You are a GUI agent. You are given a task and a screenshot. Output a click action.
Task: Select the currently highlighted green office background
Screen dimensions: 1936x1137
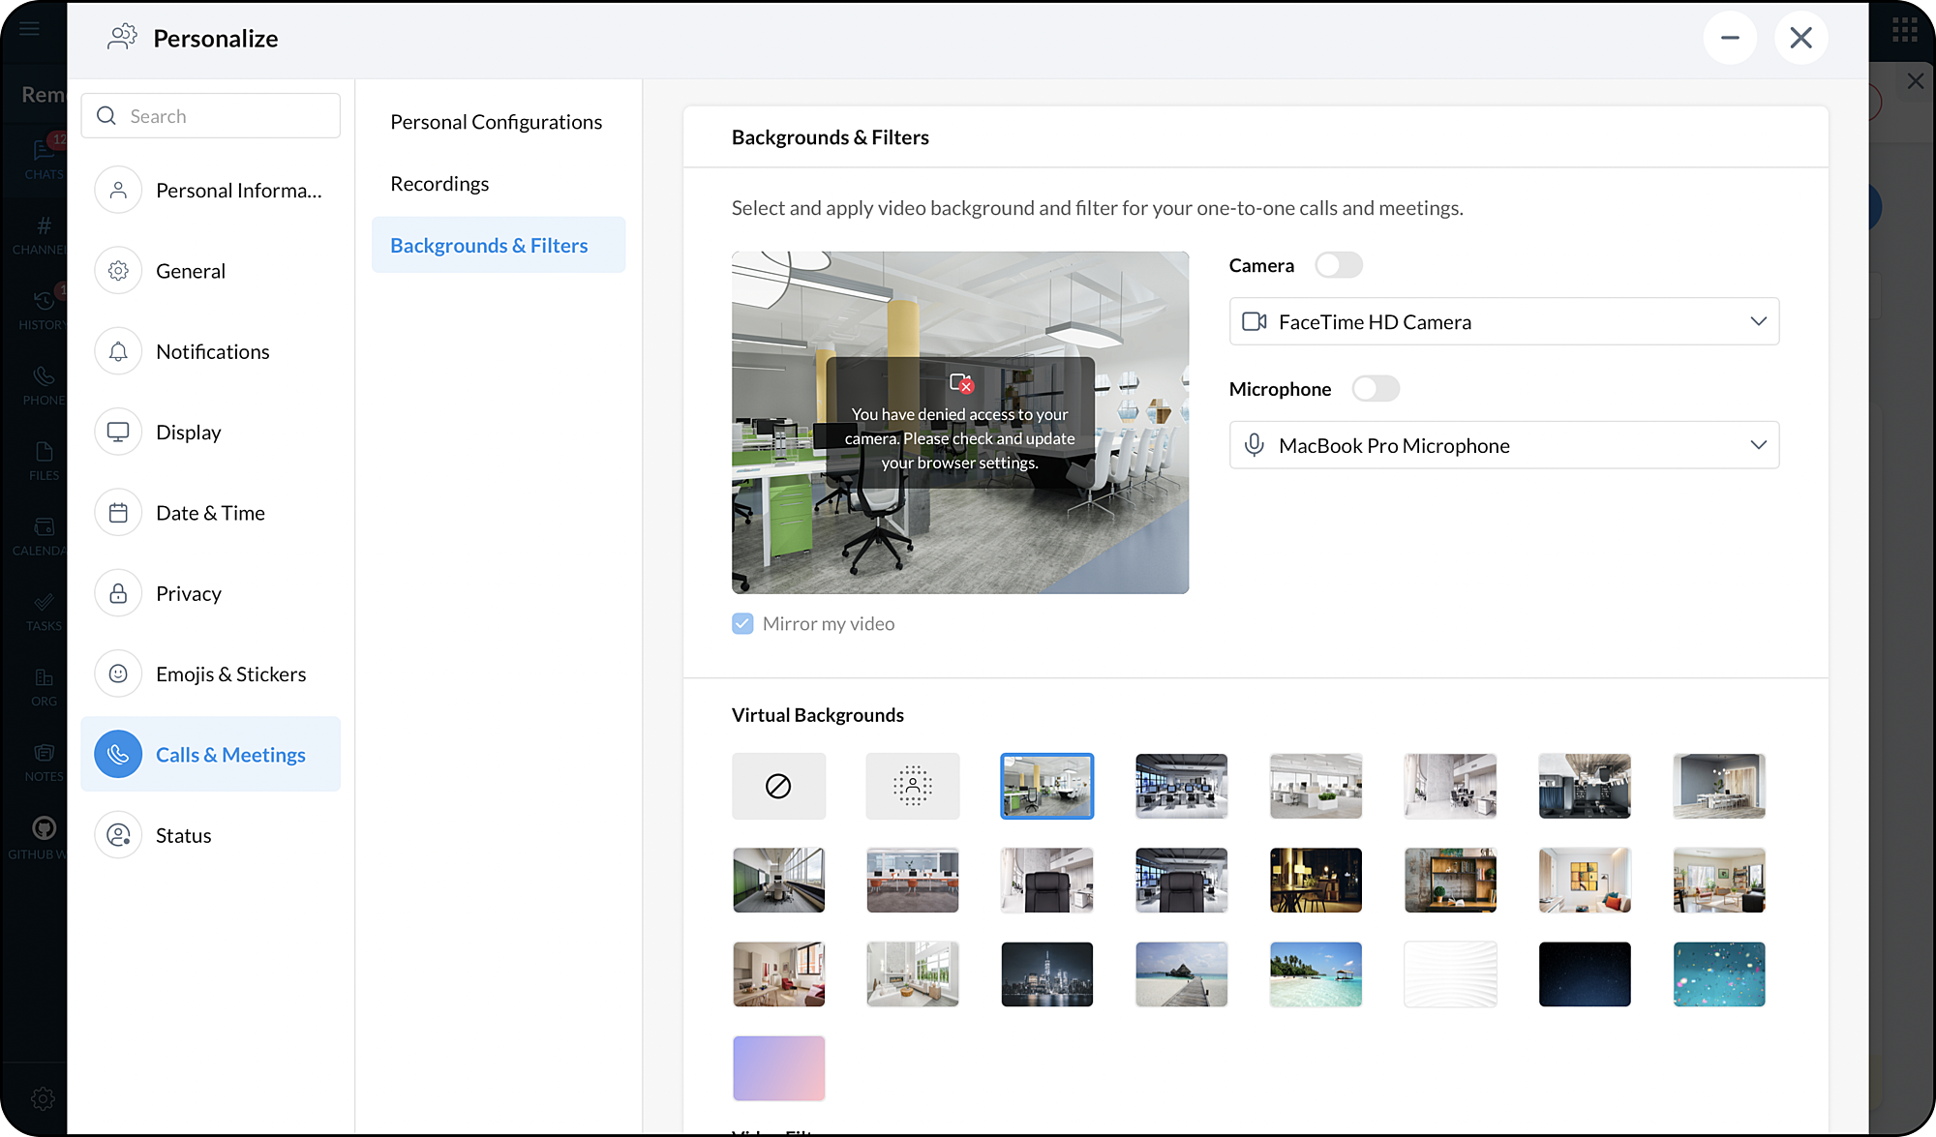[x=1047, y=786]
